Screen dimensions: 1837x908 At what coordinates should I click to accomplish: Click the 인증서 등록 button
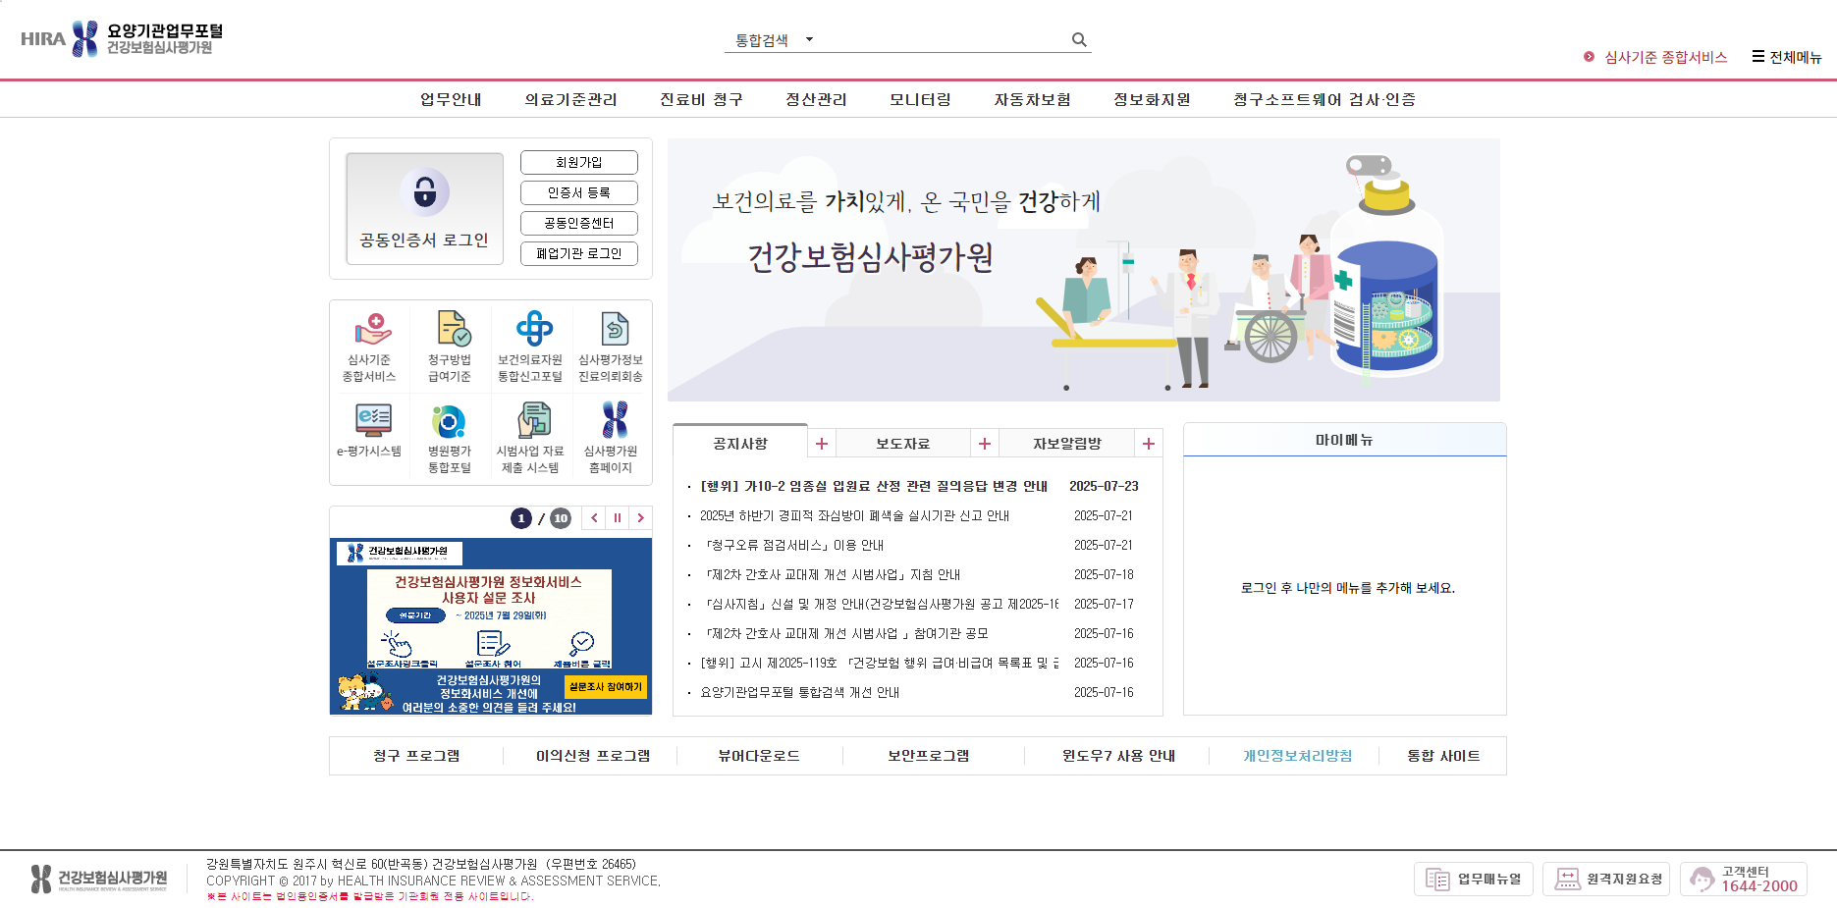[579, 192]
